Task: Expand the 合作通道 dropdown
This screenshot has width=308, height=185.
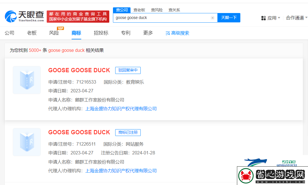Action: (297, 18)
